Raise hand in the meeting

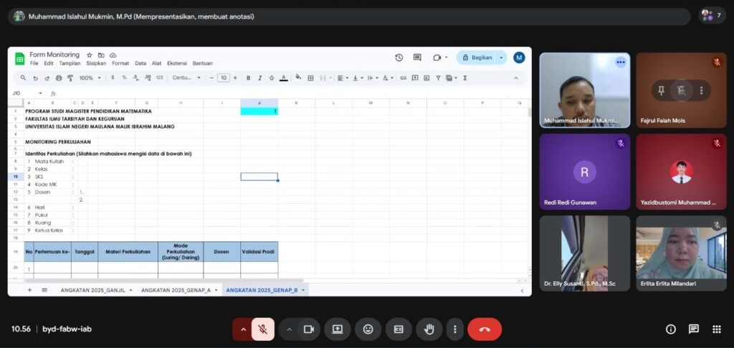429,329
